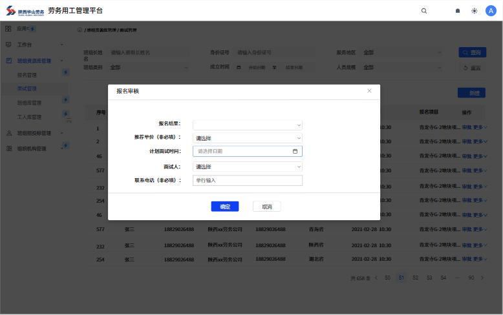503x315 pixels.
Task: Click the 工作台 monitor icon in sidebar
Action: point(8,45)
